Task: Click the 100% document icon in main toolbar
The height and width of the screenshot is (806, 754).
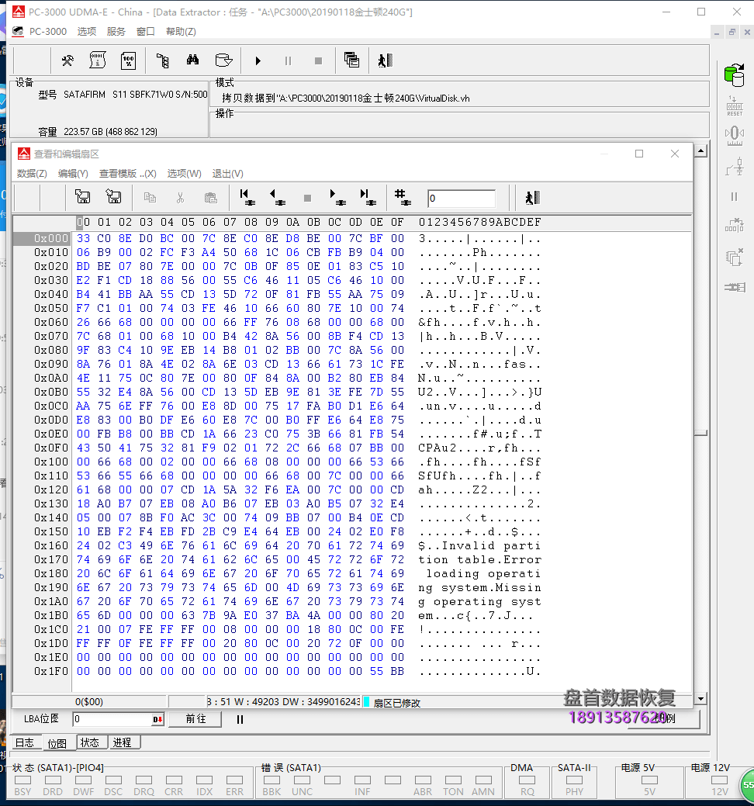Action: click(x=128, y=61)
